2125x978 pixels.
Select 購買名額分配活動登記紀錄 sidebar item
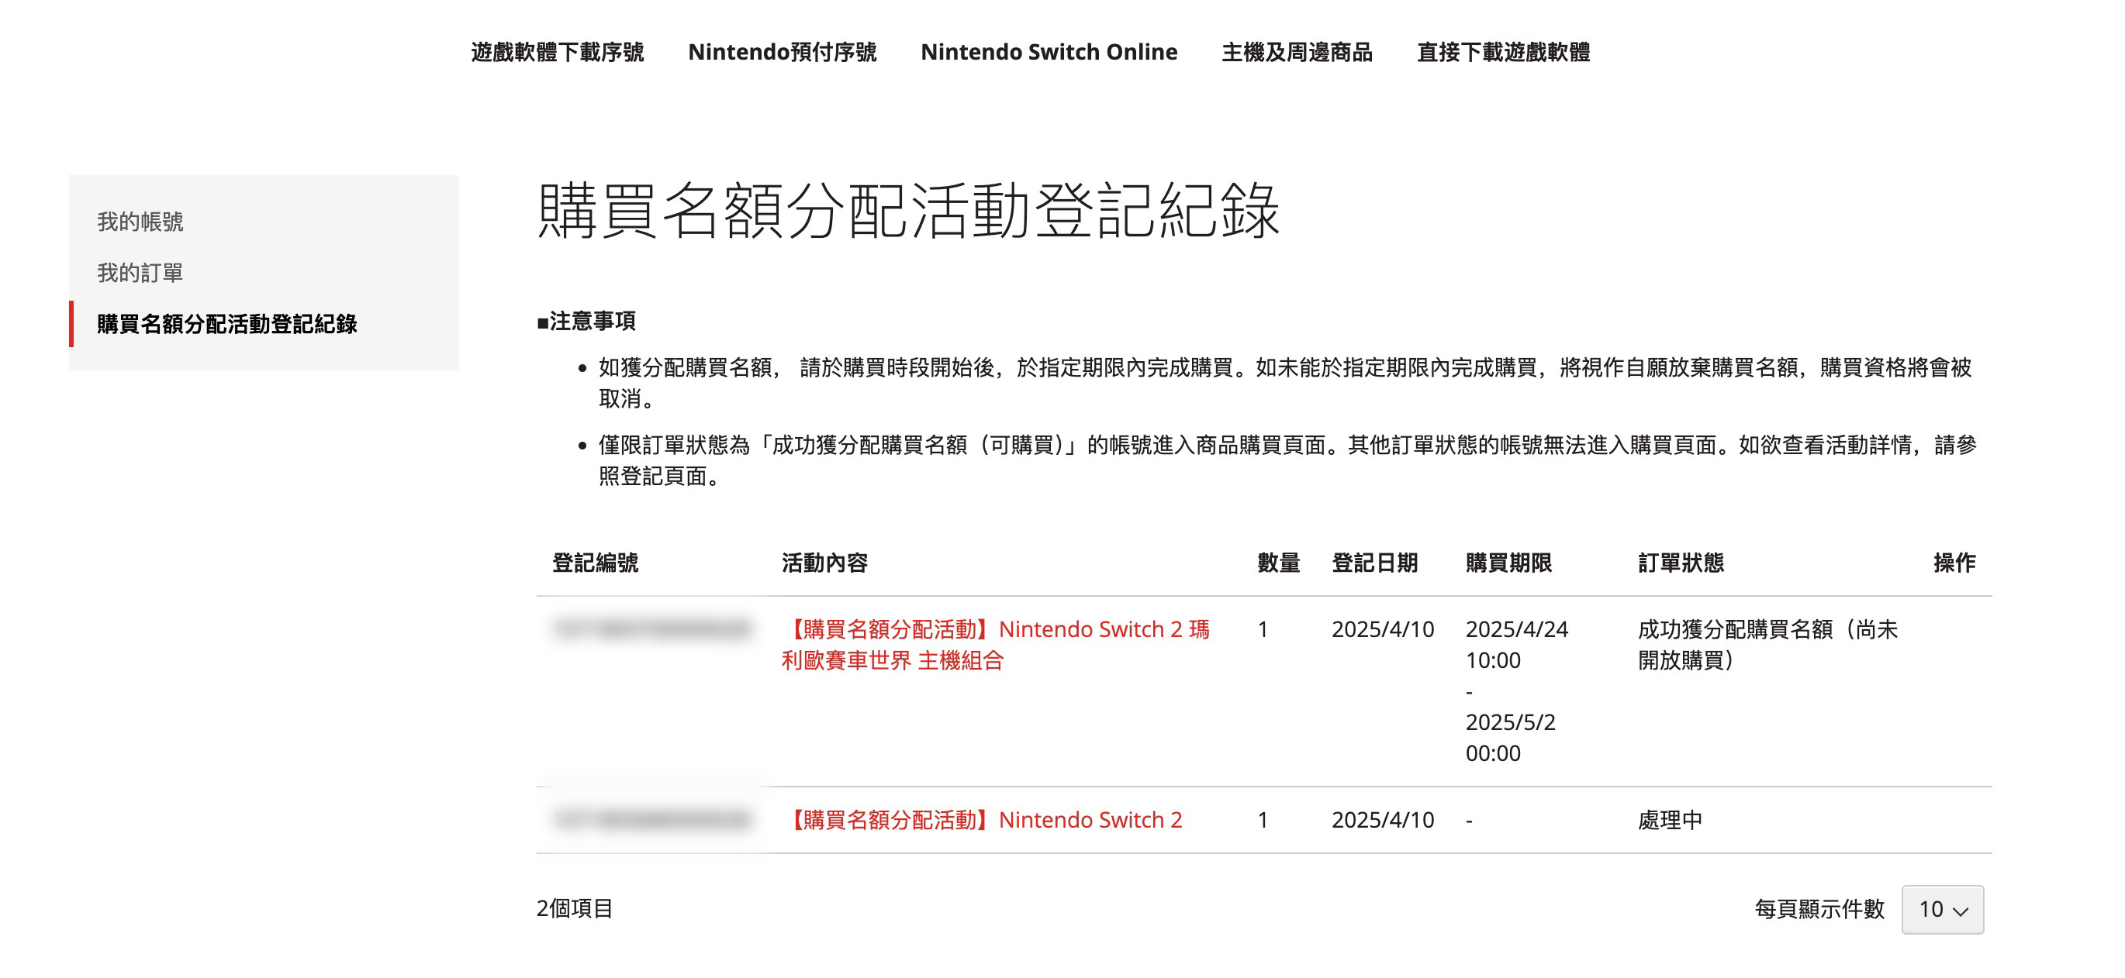pyautogui.click(x=227, y=323)
